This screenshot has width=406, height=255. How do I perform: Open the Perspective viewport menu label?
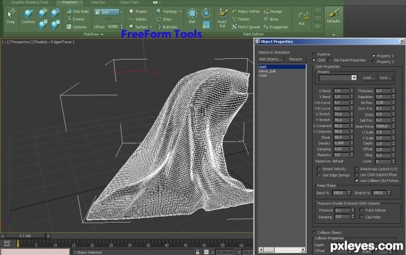[x=20, y=42]
